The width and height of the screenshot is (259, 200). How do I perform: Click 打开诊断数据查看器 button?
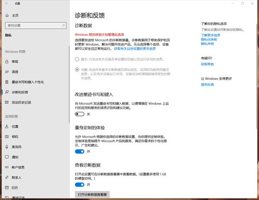[x=92, y=194]
